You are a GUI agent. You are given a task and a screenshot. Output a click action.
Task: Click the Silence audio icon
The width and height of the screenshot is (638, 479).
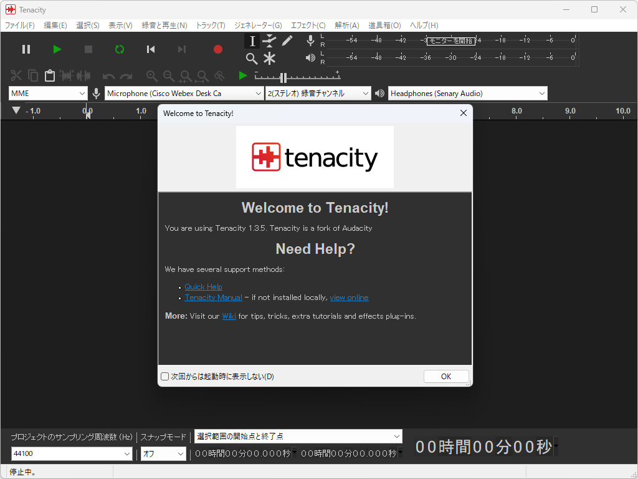tap(83, 75)
